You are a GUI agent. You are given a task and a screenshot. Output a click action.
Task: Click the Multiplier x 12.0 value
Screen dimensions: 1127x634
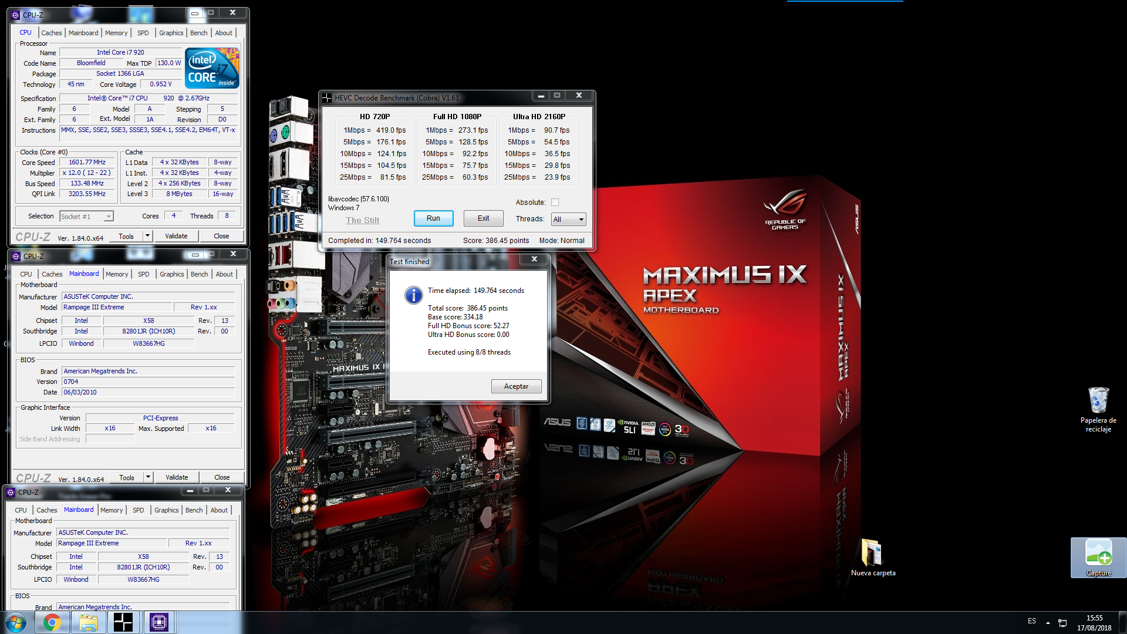[x=87, y=173]
